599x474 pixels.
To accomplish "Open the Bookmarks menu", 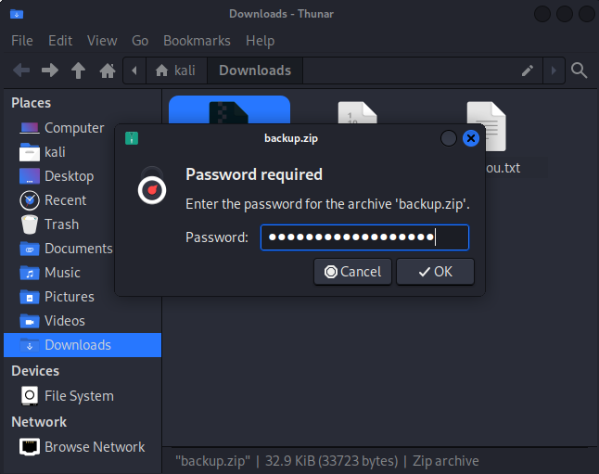I will click(197, 41).
